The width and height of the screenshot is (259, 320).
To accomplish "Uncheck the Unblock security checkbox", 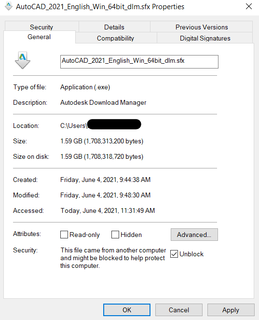I will tap(174, 254).
